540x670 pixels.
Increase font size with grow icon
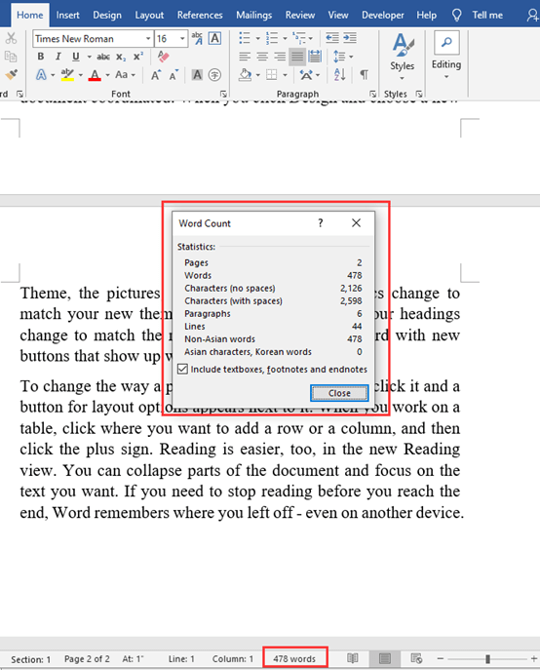pyautogui.click(x=156, y=75)
